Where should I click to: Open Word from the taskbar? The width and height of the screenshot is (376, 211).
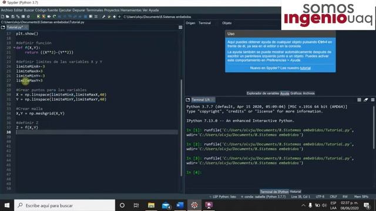coord(180,205)
